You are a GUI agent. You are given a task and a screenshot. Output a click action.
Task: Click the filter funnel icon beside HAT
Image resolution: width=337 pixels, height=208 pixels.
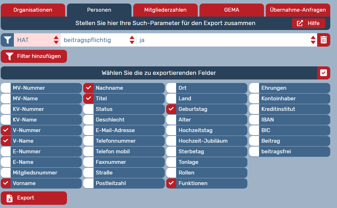(x=7, y=40)
